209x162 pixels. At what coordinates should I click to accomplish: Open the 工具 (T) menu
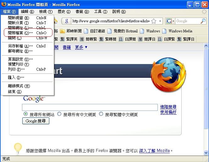(101, 12)
